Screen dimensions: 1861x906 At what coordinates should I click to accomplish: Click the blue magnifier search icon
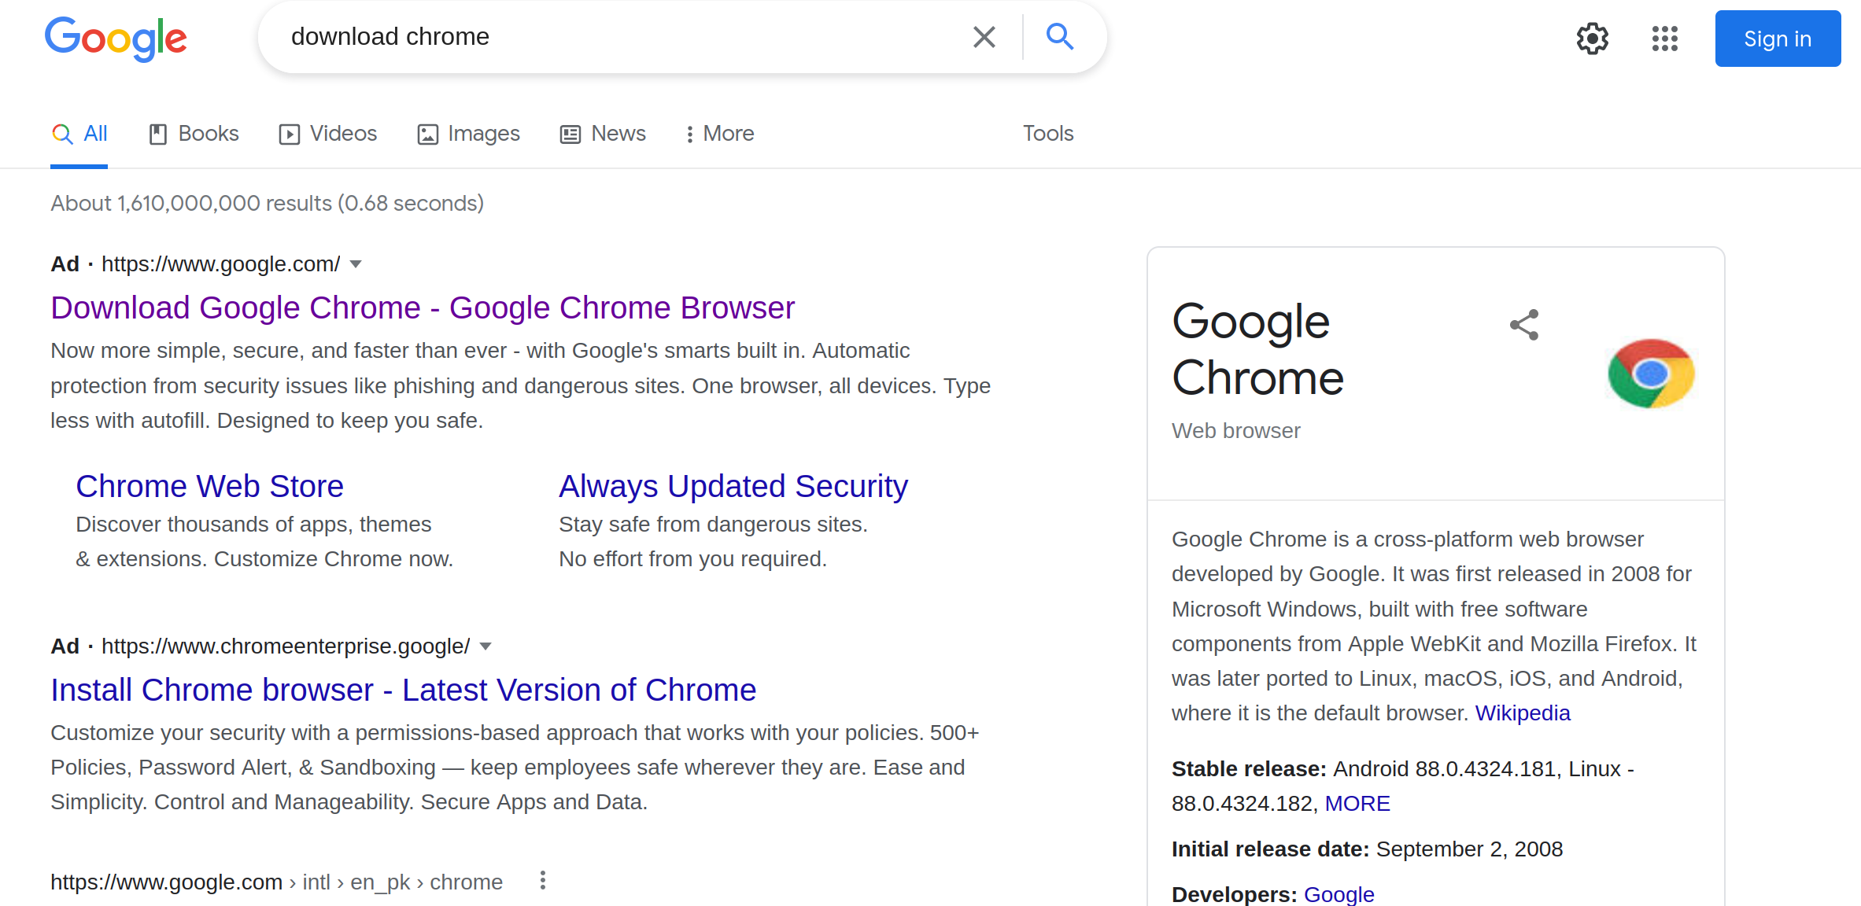1060,37
